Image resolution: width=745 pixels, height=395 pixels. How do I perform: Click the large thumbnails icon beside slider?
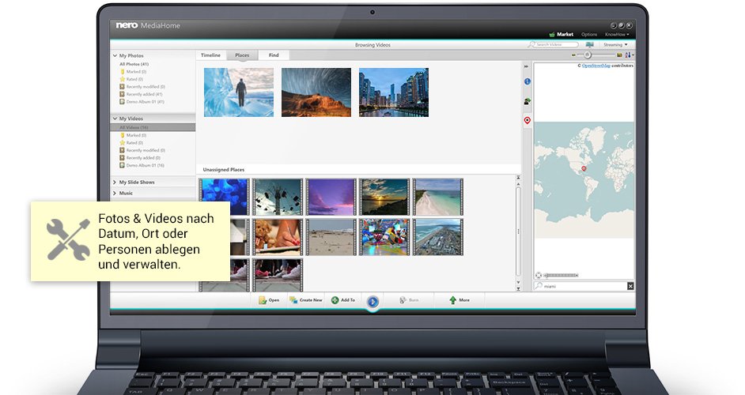click(619, 55)
